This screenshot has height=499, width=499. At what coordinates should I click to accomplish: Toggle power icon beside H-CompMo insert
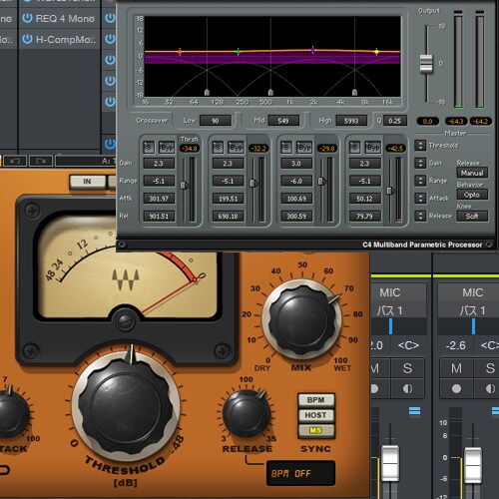click(x=27, y=39)
